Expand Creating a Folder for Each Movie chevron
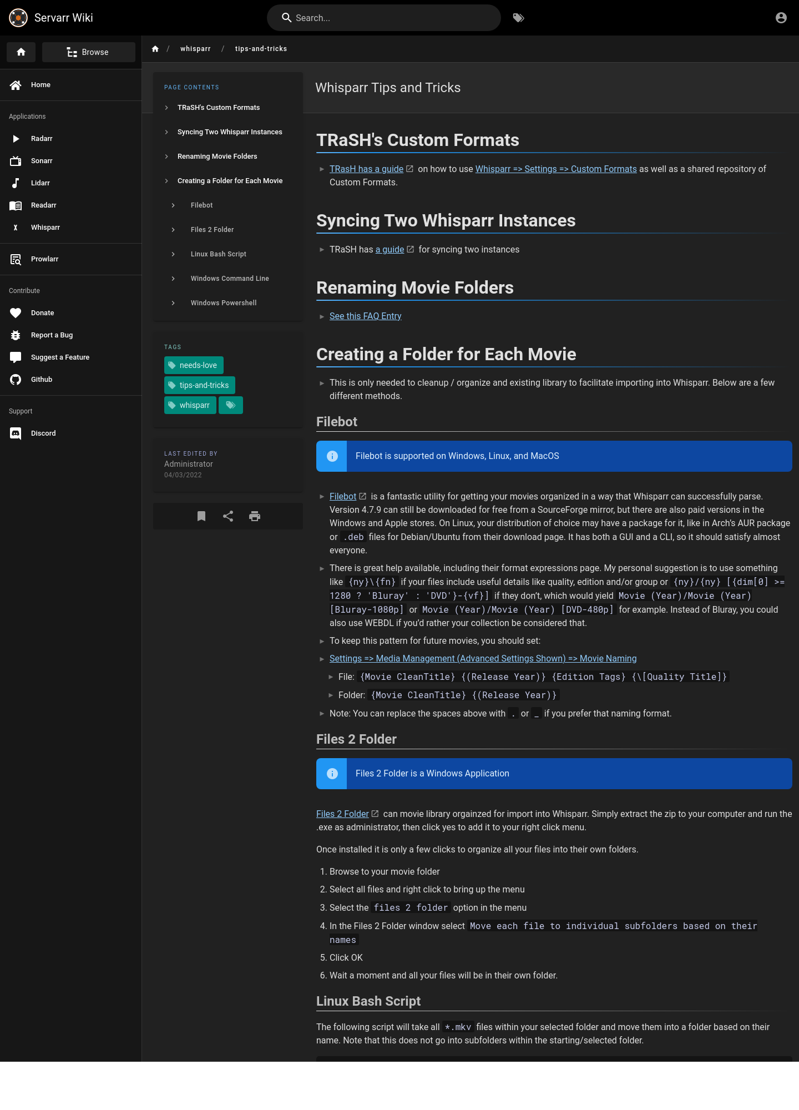This screenshot has width=799, height=1110. pos(166,181)
